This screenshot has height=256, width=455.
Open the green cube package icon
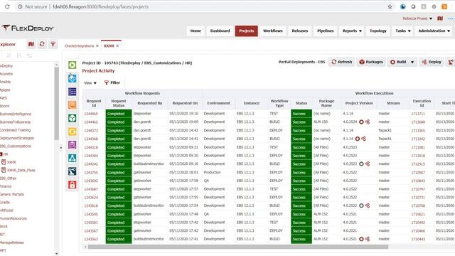pyautogui.click(x=73, y=118)
